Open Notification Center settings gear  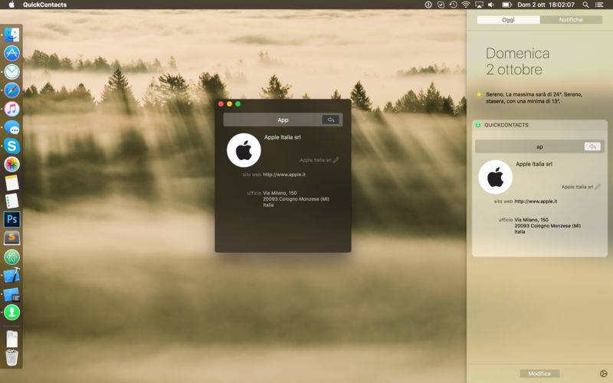pos(603,374)
